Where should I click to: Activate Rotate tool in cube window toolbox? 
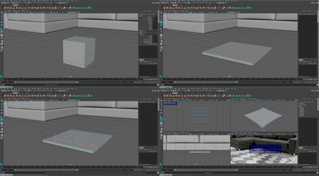pyautogui.click(x=2, y=25)
